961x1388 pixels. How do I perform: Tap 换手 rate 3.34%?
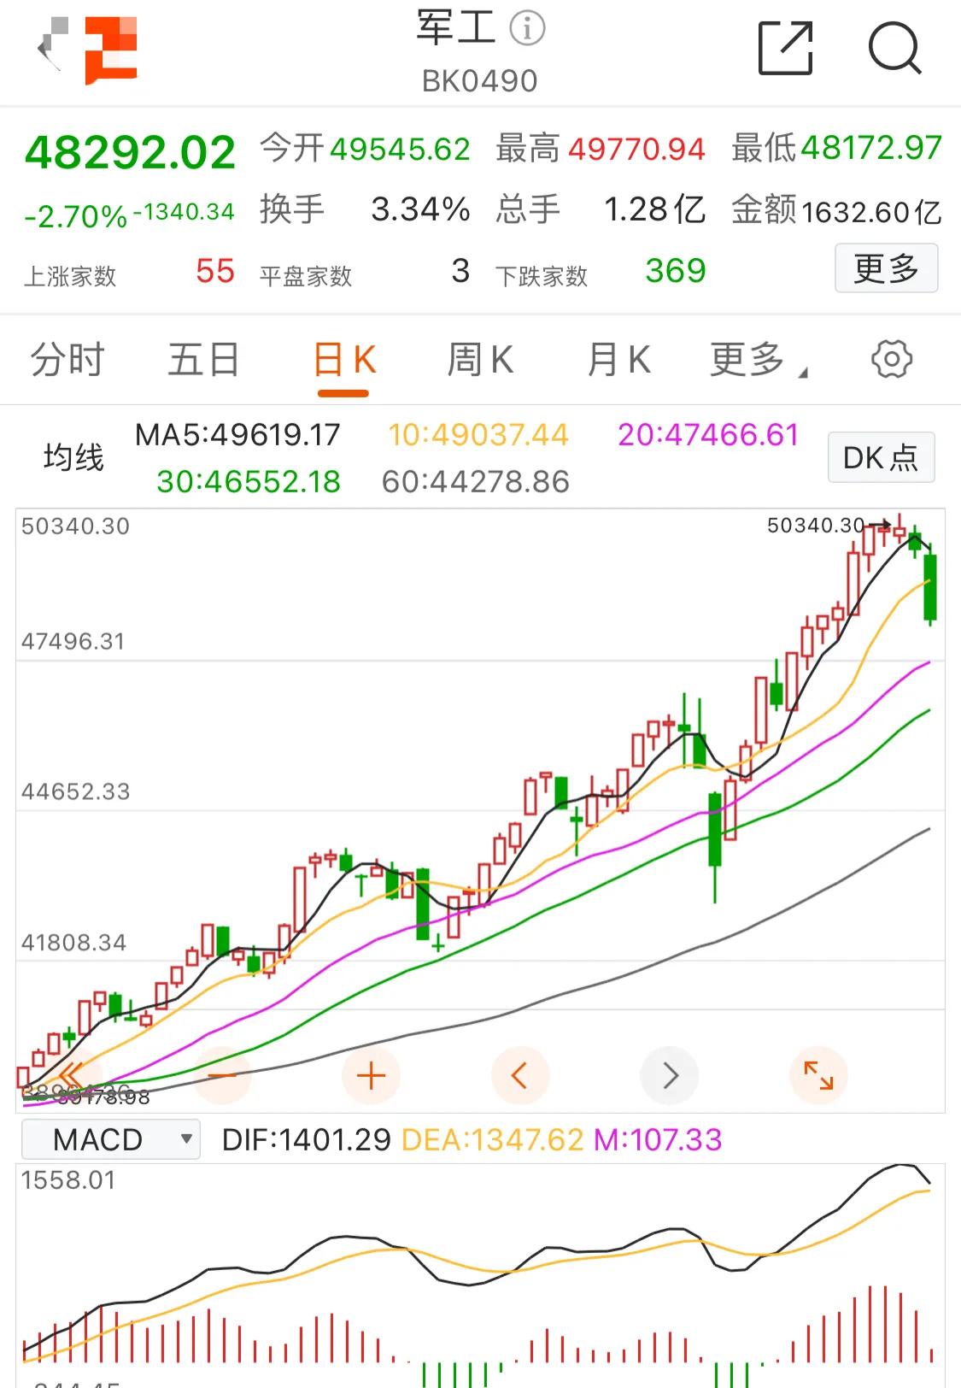[x=420, y=209]
